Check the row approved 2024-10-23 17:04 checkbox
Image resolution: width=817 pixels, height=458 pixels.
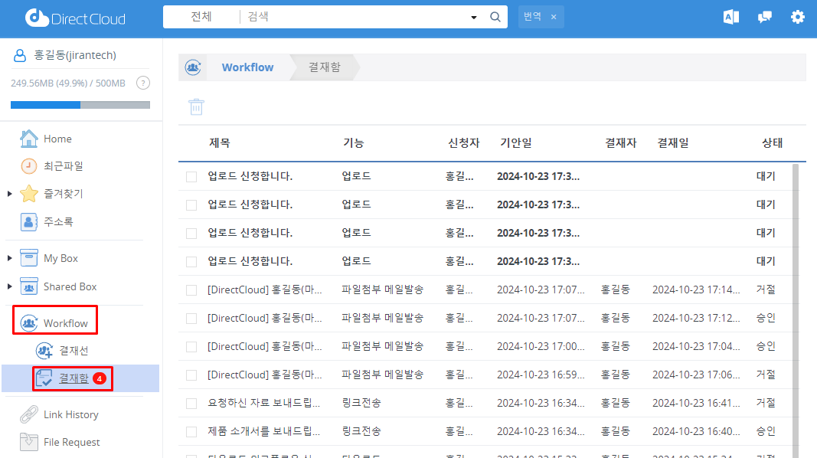191,346
